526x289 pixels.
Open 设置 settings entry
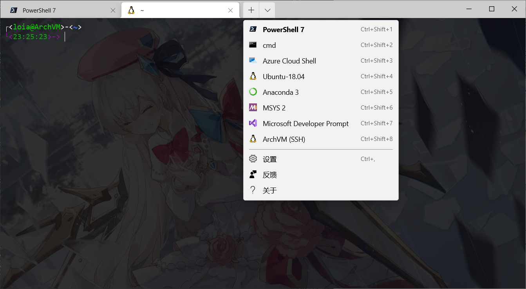tap(321, 159)
